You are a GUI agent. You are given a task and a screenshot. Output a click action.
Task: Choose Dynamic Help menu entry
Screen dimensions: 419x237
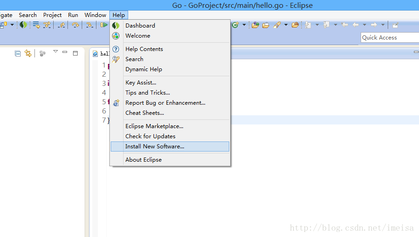tap(170, 69)
